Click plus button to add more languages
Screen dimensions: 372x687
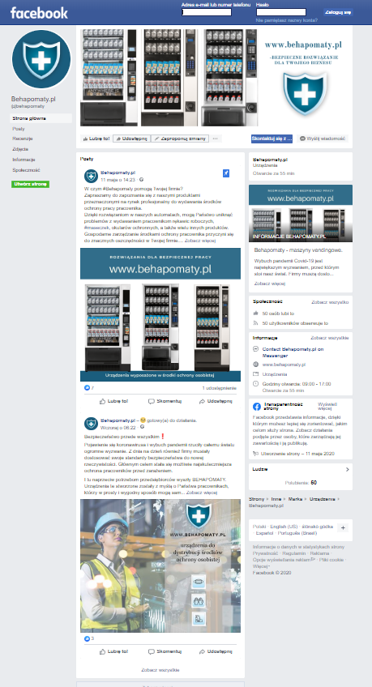pyautogui.click(x=343, y=527)
